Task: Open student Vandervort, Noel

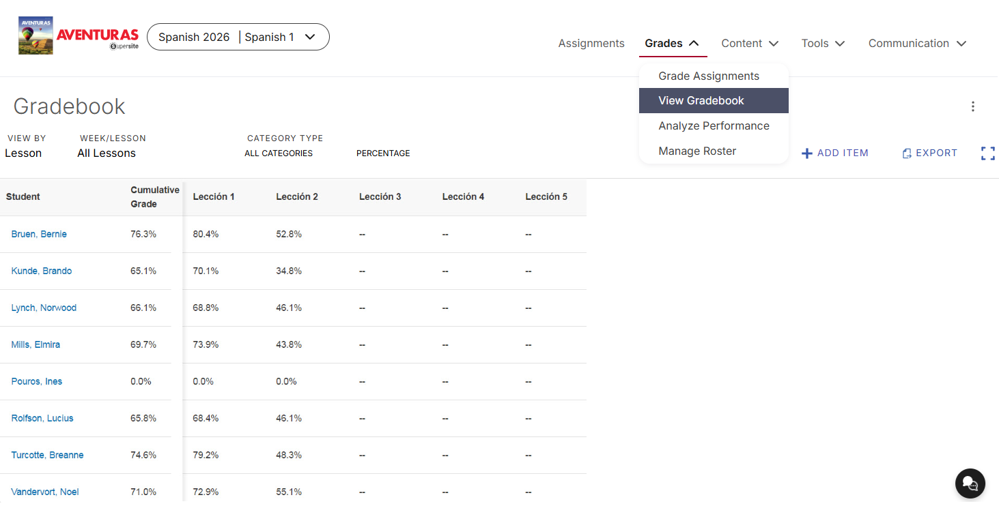Action: [45, 492]
